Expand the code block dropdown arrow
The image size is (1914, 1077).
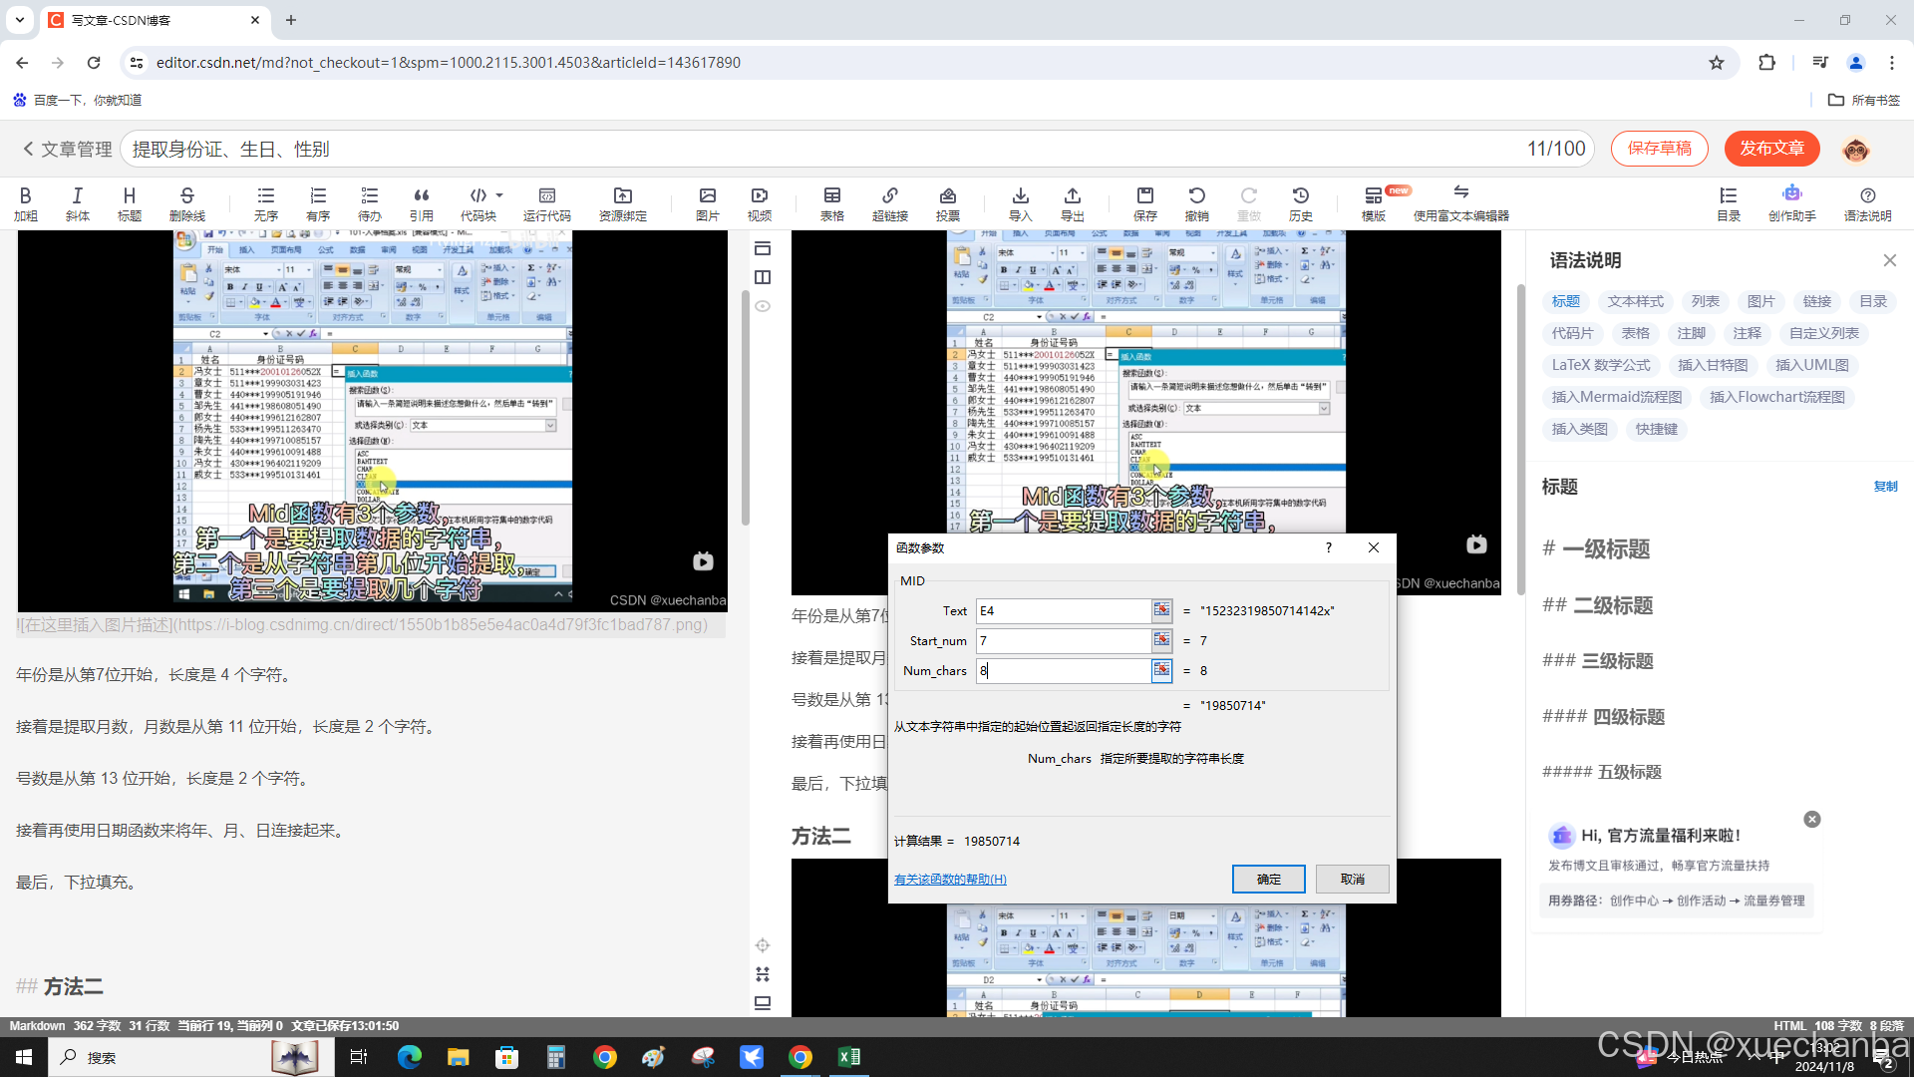point(499,195)
